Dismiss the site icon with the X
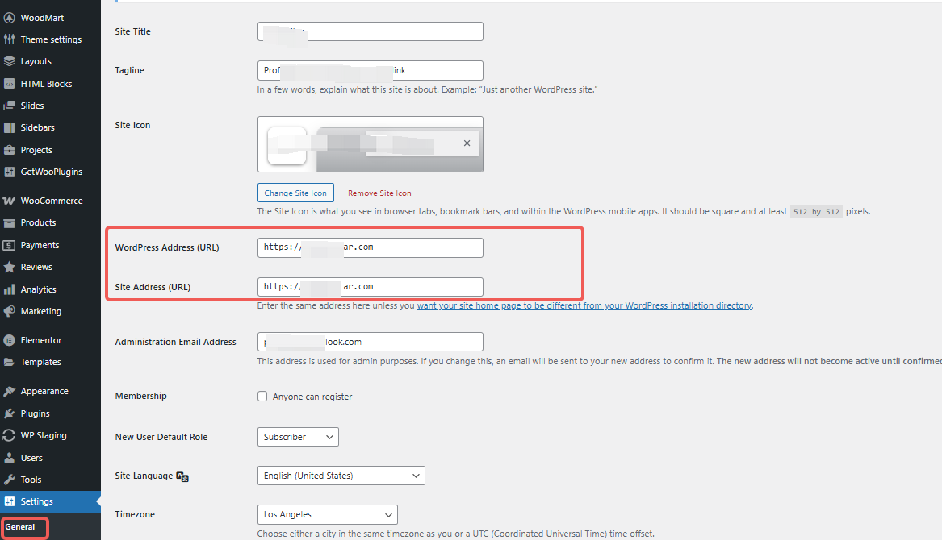This screenshot has width=942, height=540. point(467,143)
